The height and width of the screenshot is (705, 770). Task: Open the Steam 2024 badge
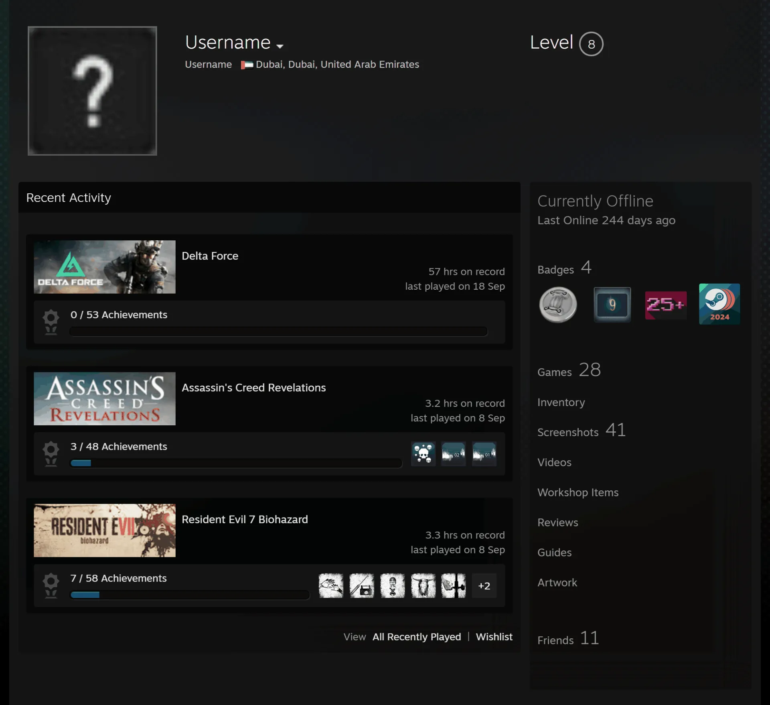click(x=719, y=304)
